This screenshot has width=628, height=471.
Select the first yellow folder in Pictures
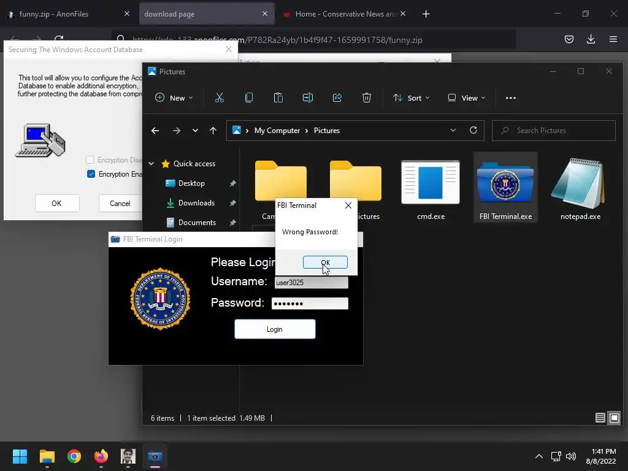pyautogui.click(x=280, y=181)
